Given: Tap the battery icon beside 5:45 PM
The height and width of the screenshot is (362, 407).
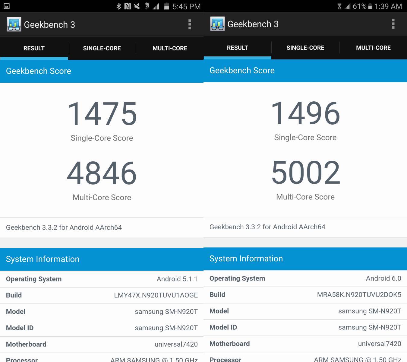Looking at the screenshot, I should coord(166,6).
